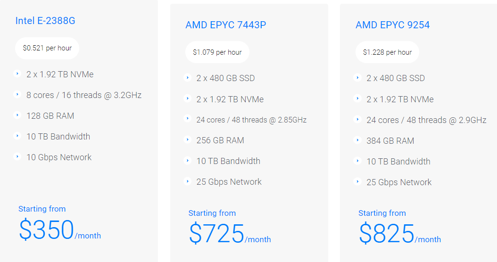Click the $825/month starting price

click(x=399, y=234)
